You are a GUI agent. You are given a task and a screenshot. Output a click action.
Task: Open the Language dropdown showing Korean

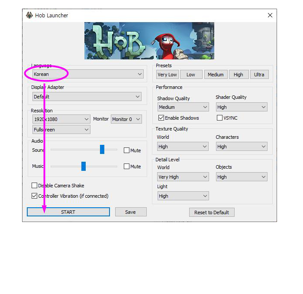(88, 74)
